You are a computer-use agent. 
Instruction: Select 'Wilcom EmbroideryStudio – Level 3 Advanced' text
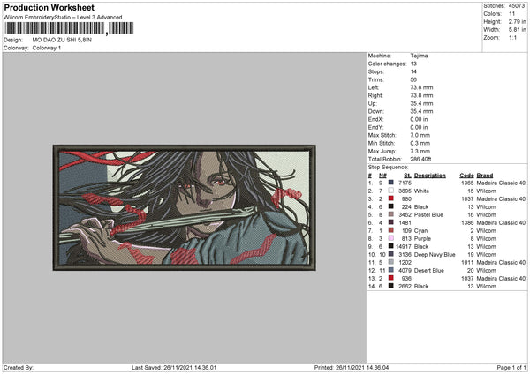(x=63, y=18)
